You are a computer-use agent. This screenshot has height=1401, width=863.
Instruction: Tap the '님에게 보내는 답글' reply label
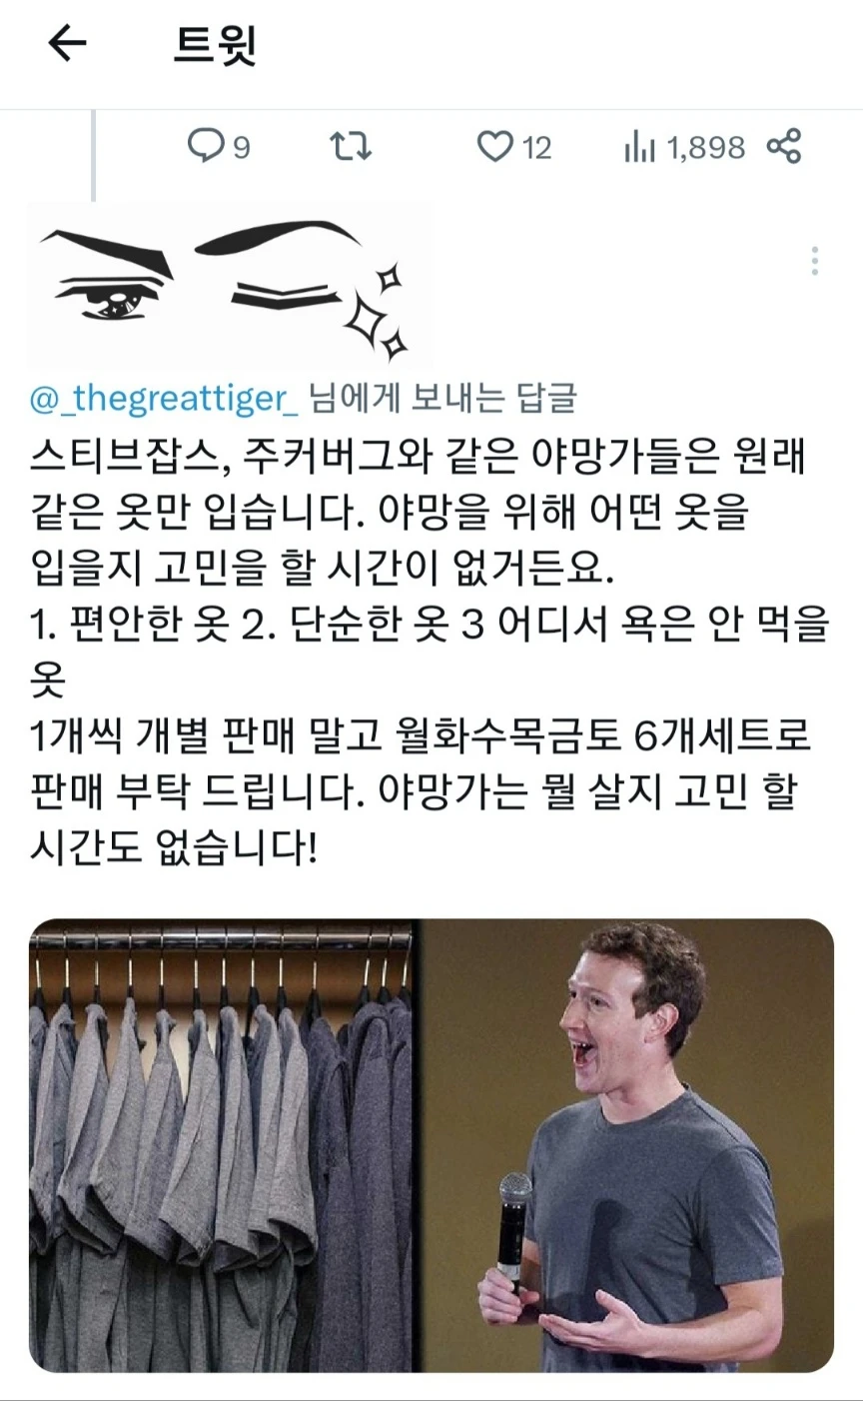pyautogui.click(x=443, y=398)
